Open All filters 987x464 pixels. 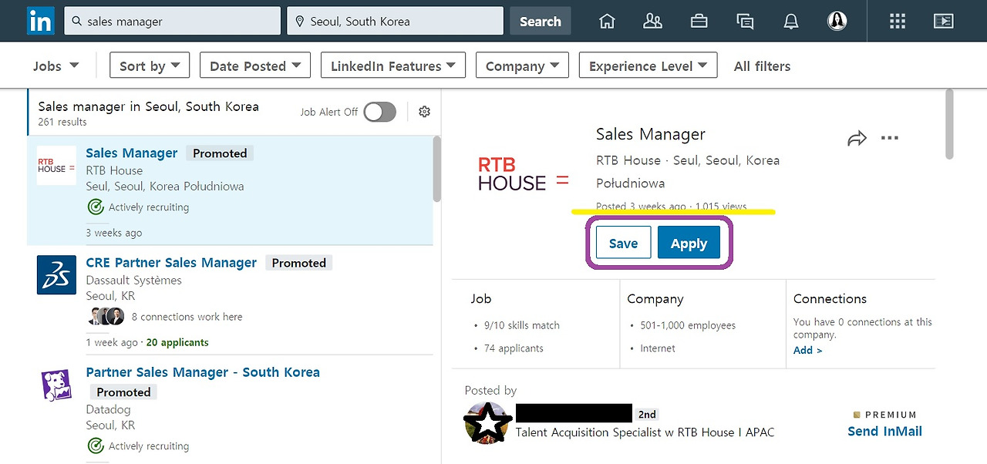pyautogui.click(x=762, y=66)
